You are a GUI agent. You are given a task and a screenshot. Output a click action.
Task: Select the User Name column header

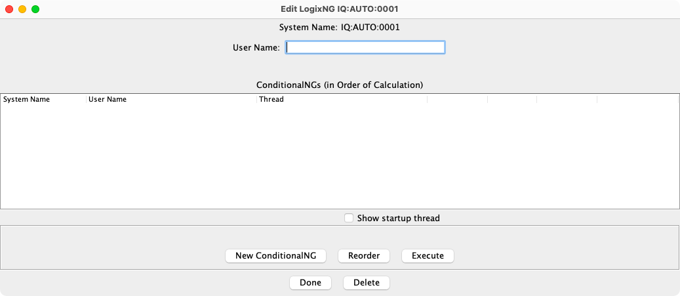170,99
